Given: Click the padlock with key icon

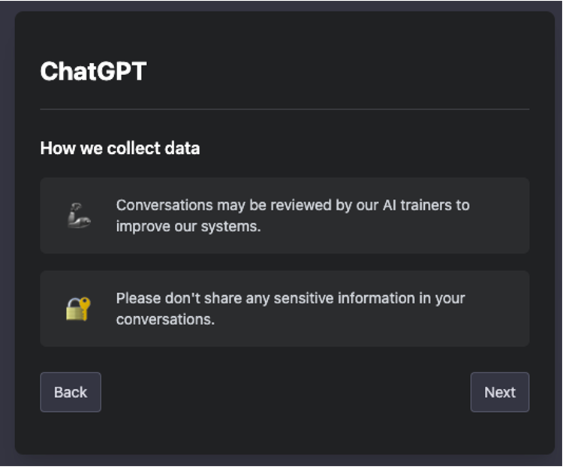Looking at the screenshot, I should click(78, 309).
